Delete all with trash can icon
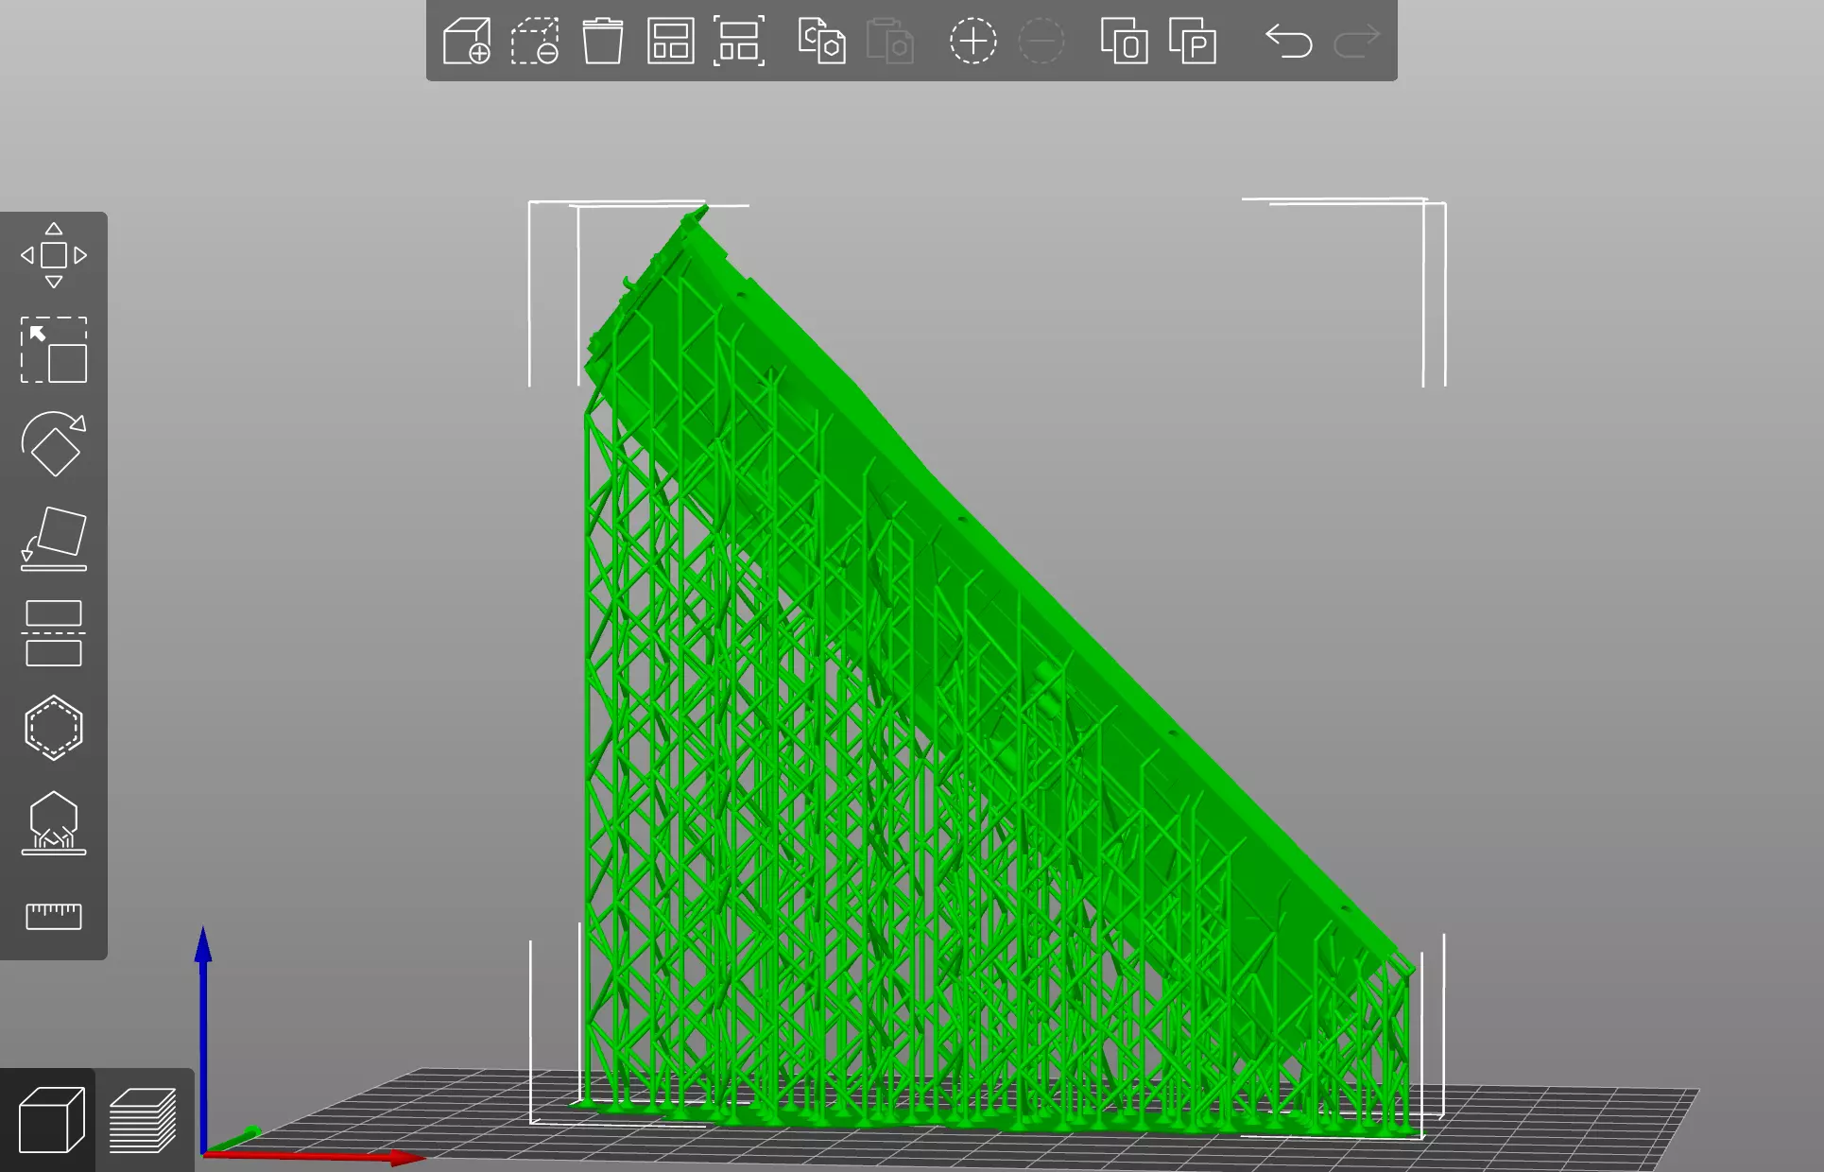 tap(602, 42)
